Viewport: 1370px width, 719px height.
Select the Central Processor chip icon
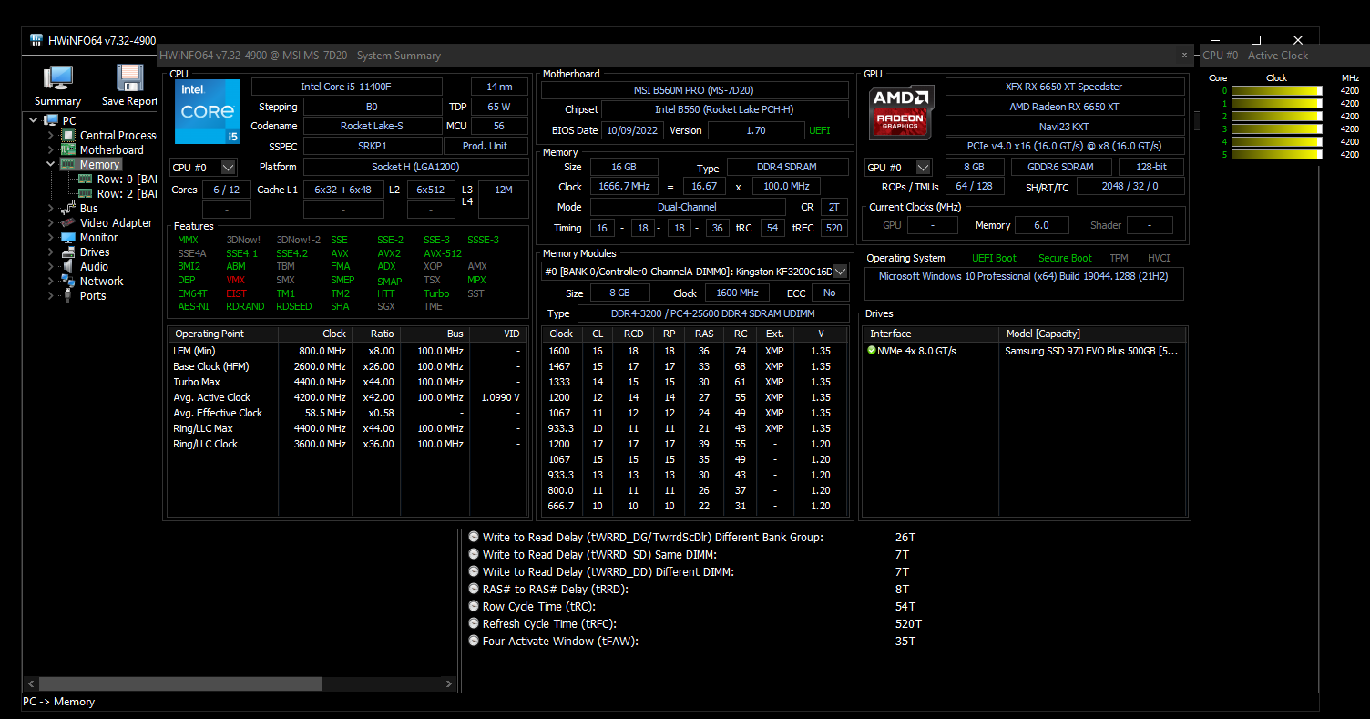coord(68,135)
